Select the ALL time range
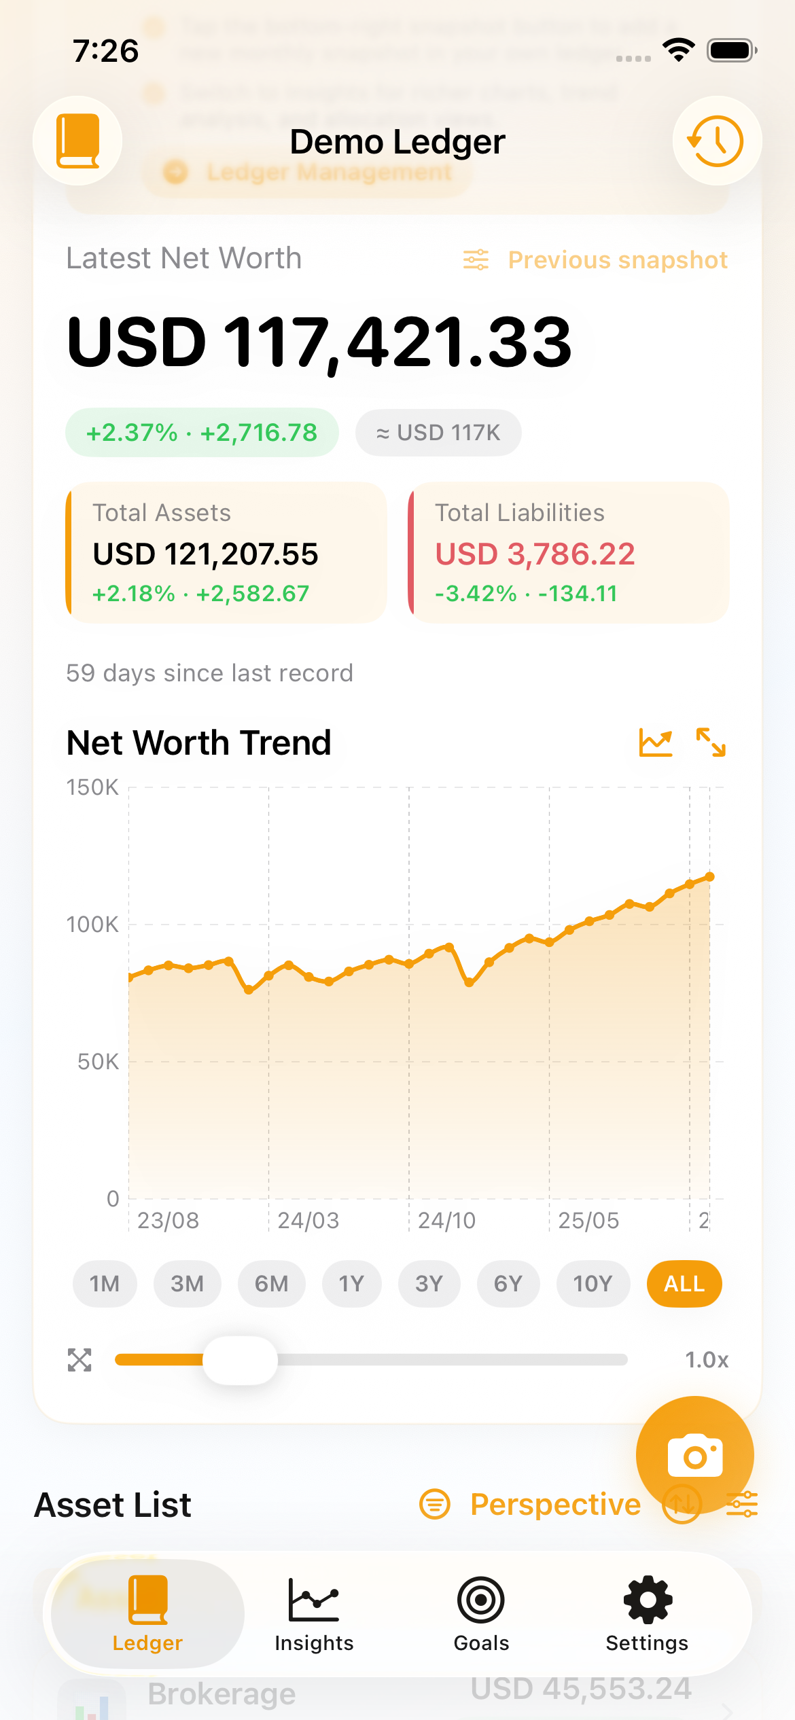Viewport: 795px width, 1720px height. pos(684,1284)
